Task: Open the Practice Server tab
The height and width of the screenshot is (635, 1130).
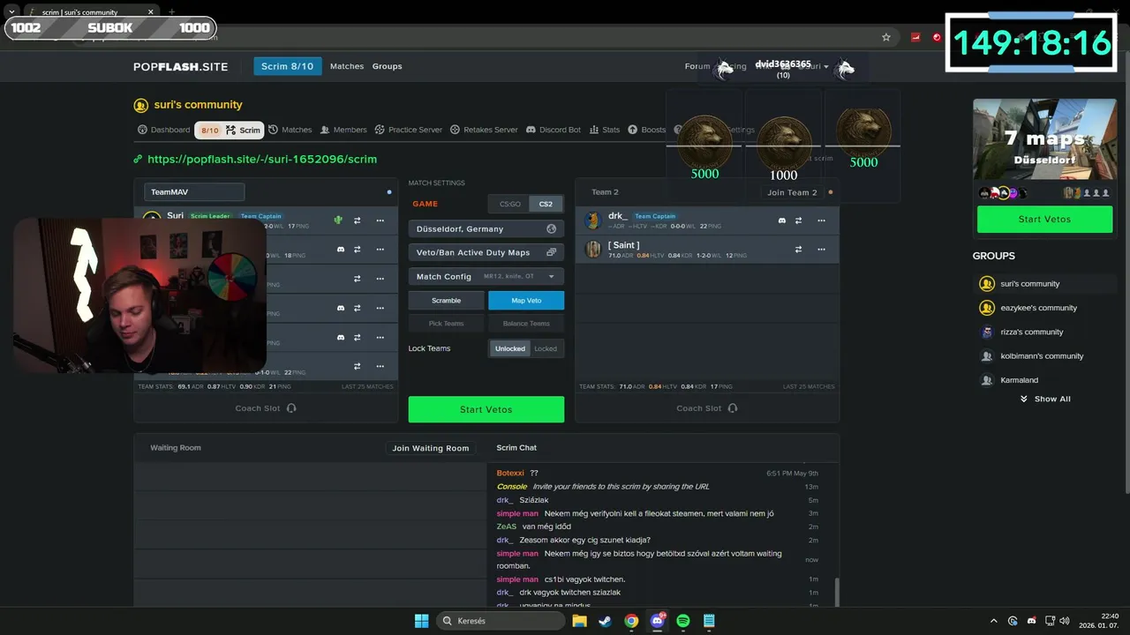Action: click(x=409, y=130)
